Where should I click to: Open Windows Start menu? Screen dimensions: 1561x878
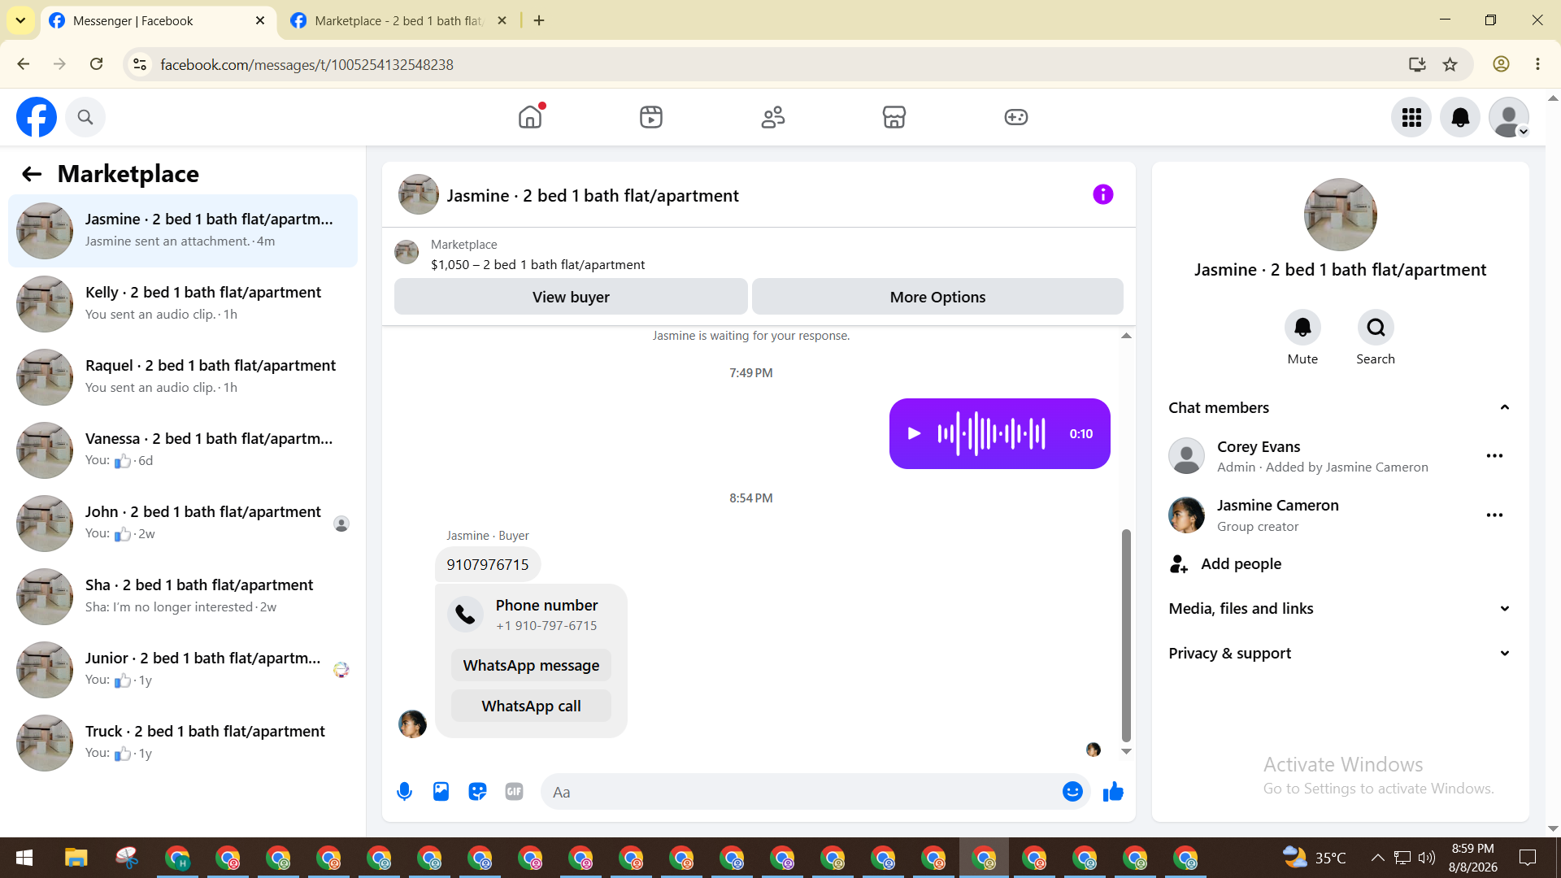(24, 858)
